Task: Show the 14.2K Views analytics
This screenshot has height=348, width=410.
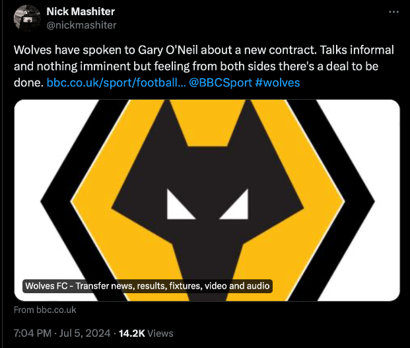Action: click(x=145, y=333)
